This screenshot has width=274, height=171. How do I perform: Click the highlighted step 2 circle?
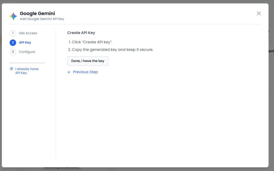tap(13, 43)
